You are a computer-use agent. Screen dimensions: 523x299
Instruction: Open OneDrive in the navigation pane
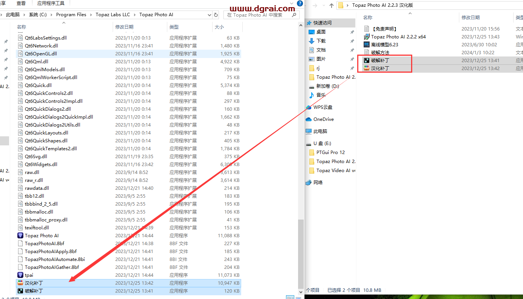pos(323,119)
